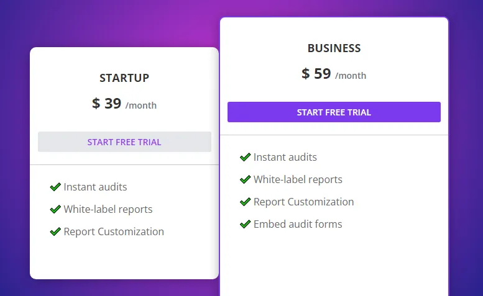Click checkmark beside Startup White-label reports
Image resolution: width=483 pixels, height=296 pixels.
click(x=55, y=209)
